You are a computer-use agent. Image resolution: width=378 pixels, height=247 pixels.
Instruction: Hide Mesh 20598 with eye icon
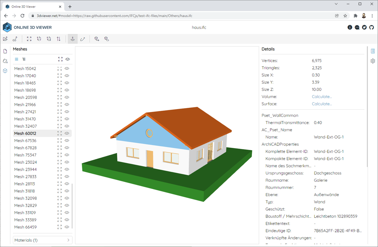(67, 97)
